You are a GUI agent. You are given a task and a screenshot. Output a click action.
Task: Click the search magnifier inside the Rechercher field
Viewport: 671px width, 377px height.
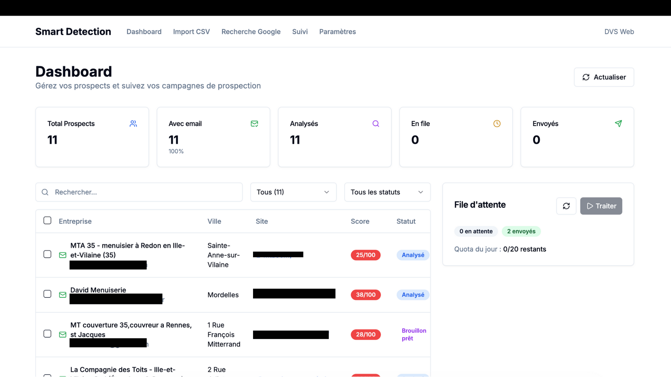[45, 192]
